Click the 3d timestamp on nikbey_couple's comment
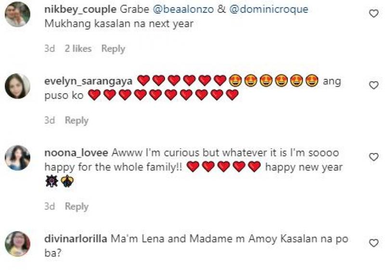Image resolution: width=385 pixels, height=271 pixels. coord(49,49)
